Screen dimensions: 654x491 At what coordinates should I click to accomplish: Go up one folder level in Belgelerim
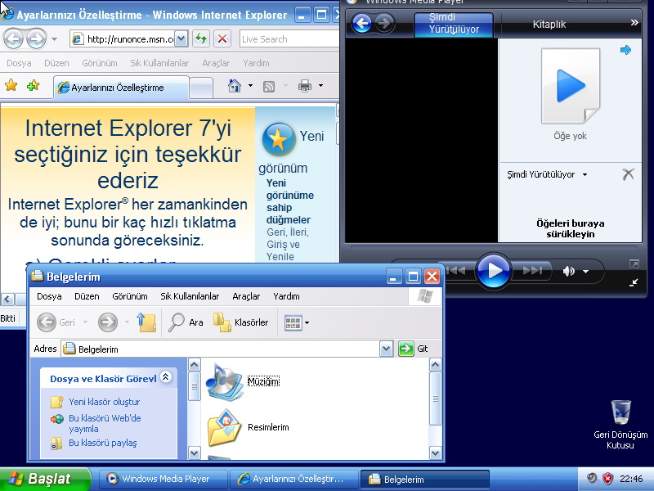[146, 322]
